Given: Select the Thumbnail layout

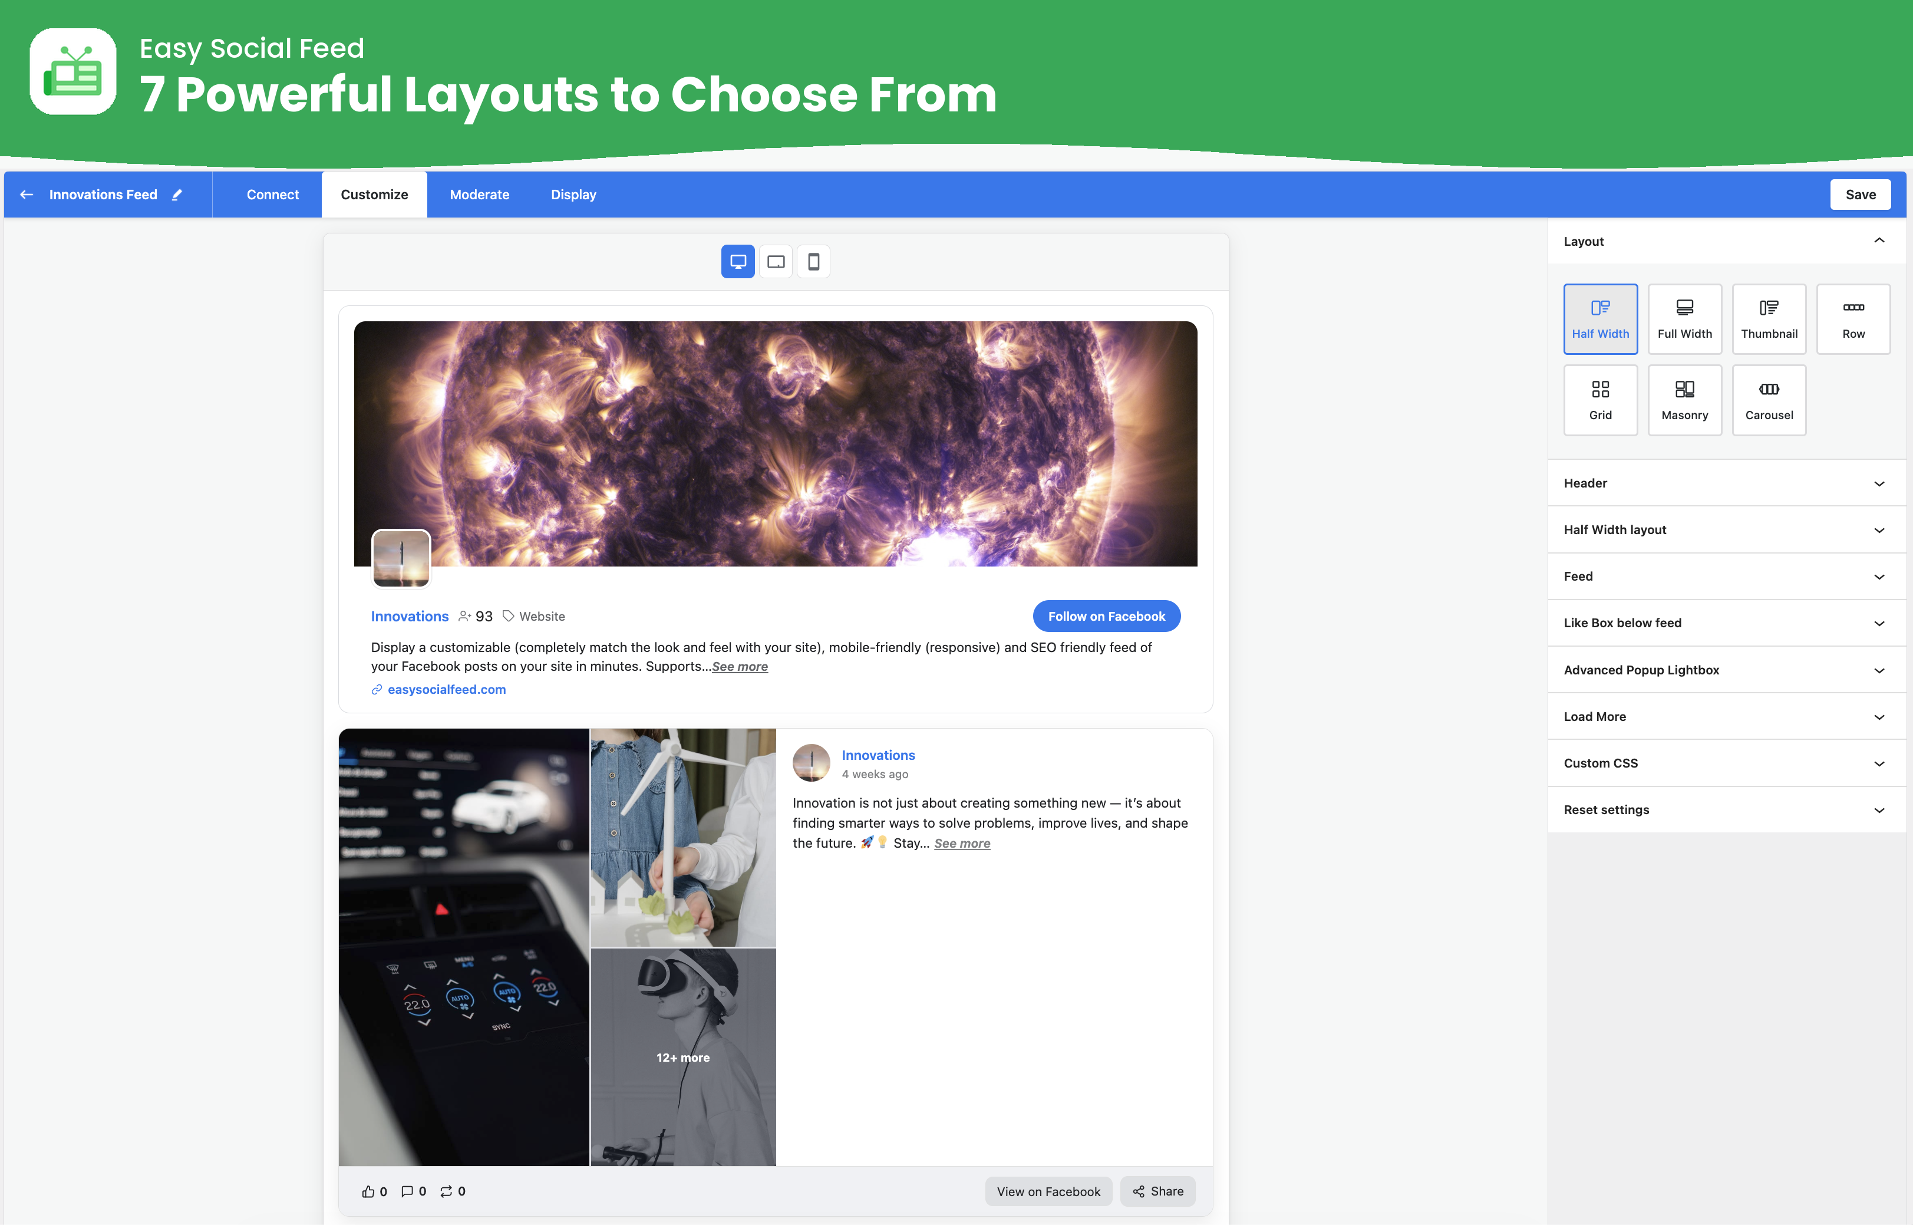Looking at the screenshot, I should click(1768, 319).
